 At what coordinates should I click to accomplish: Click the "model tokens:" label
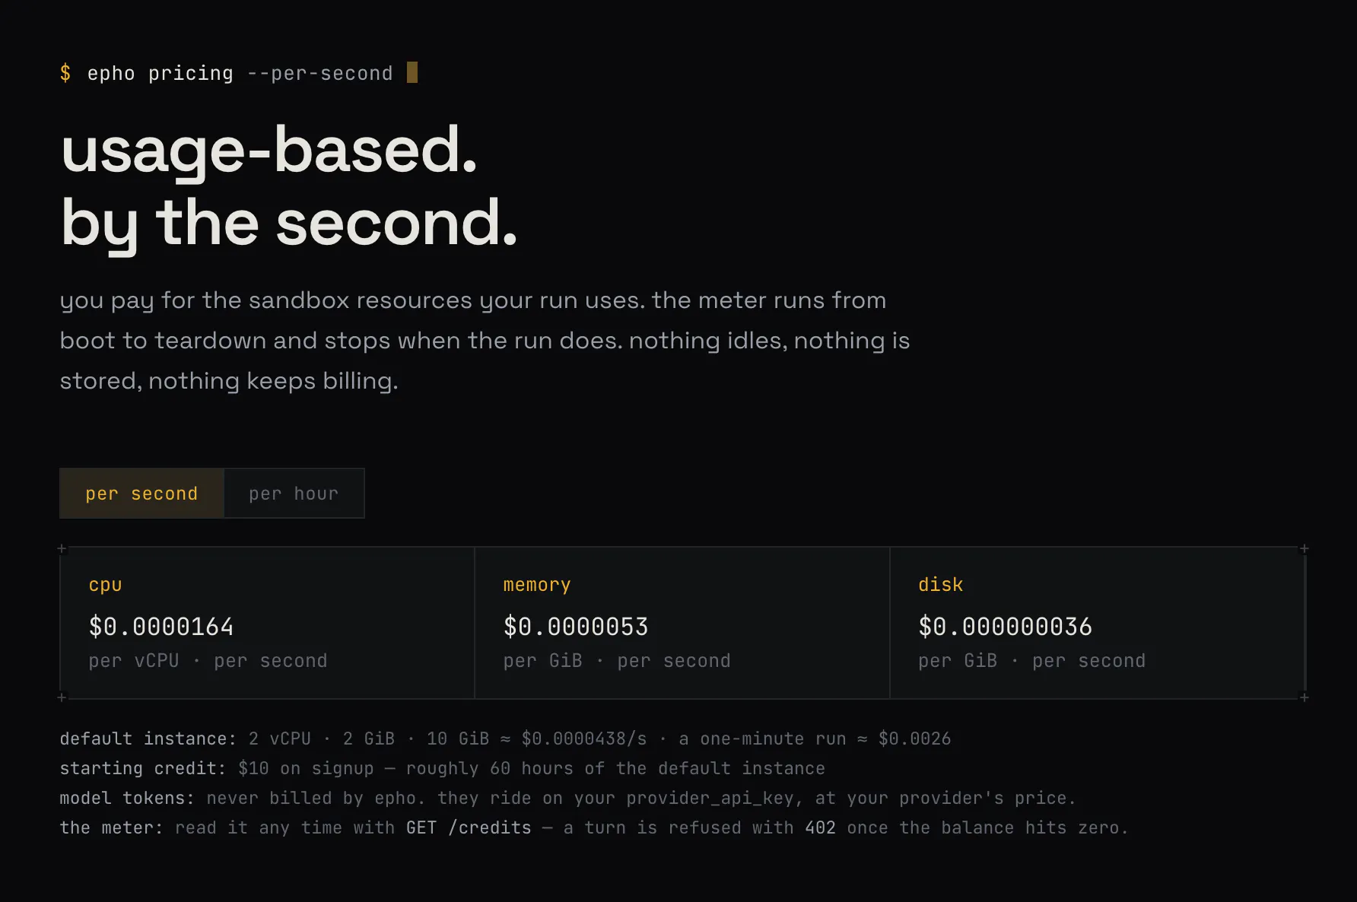[x=127, y=799]
